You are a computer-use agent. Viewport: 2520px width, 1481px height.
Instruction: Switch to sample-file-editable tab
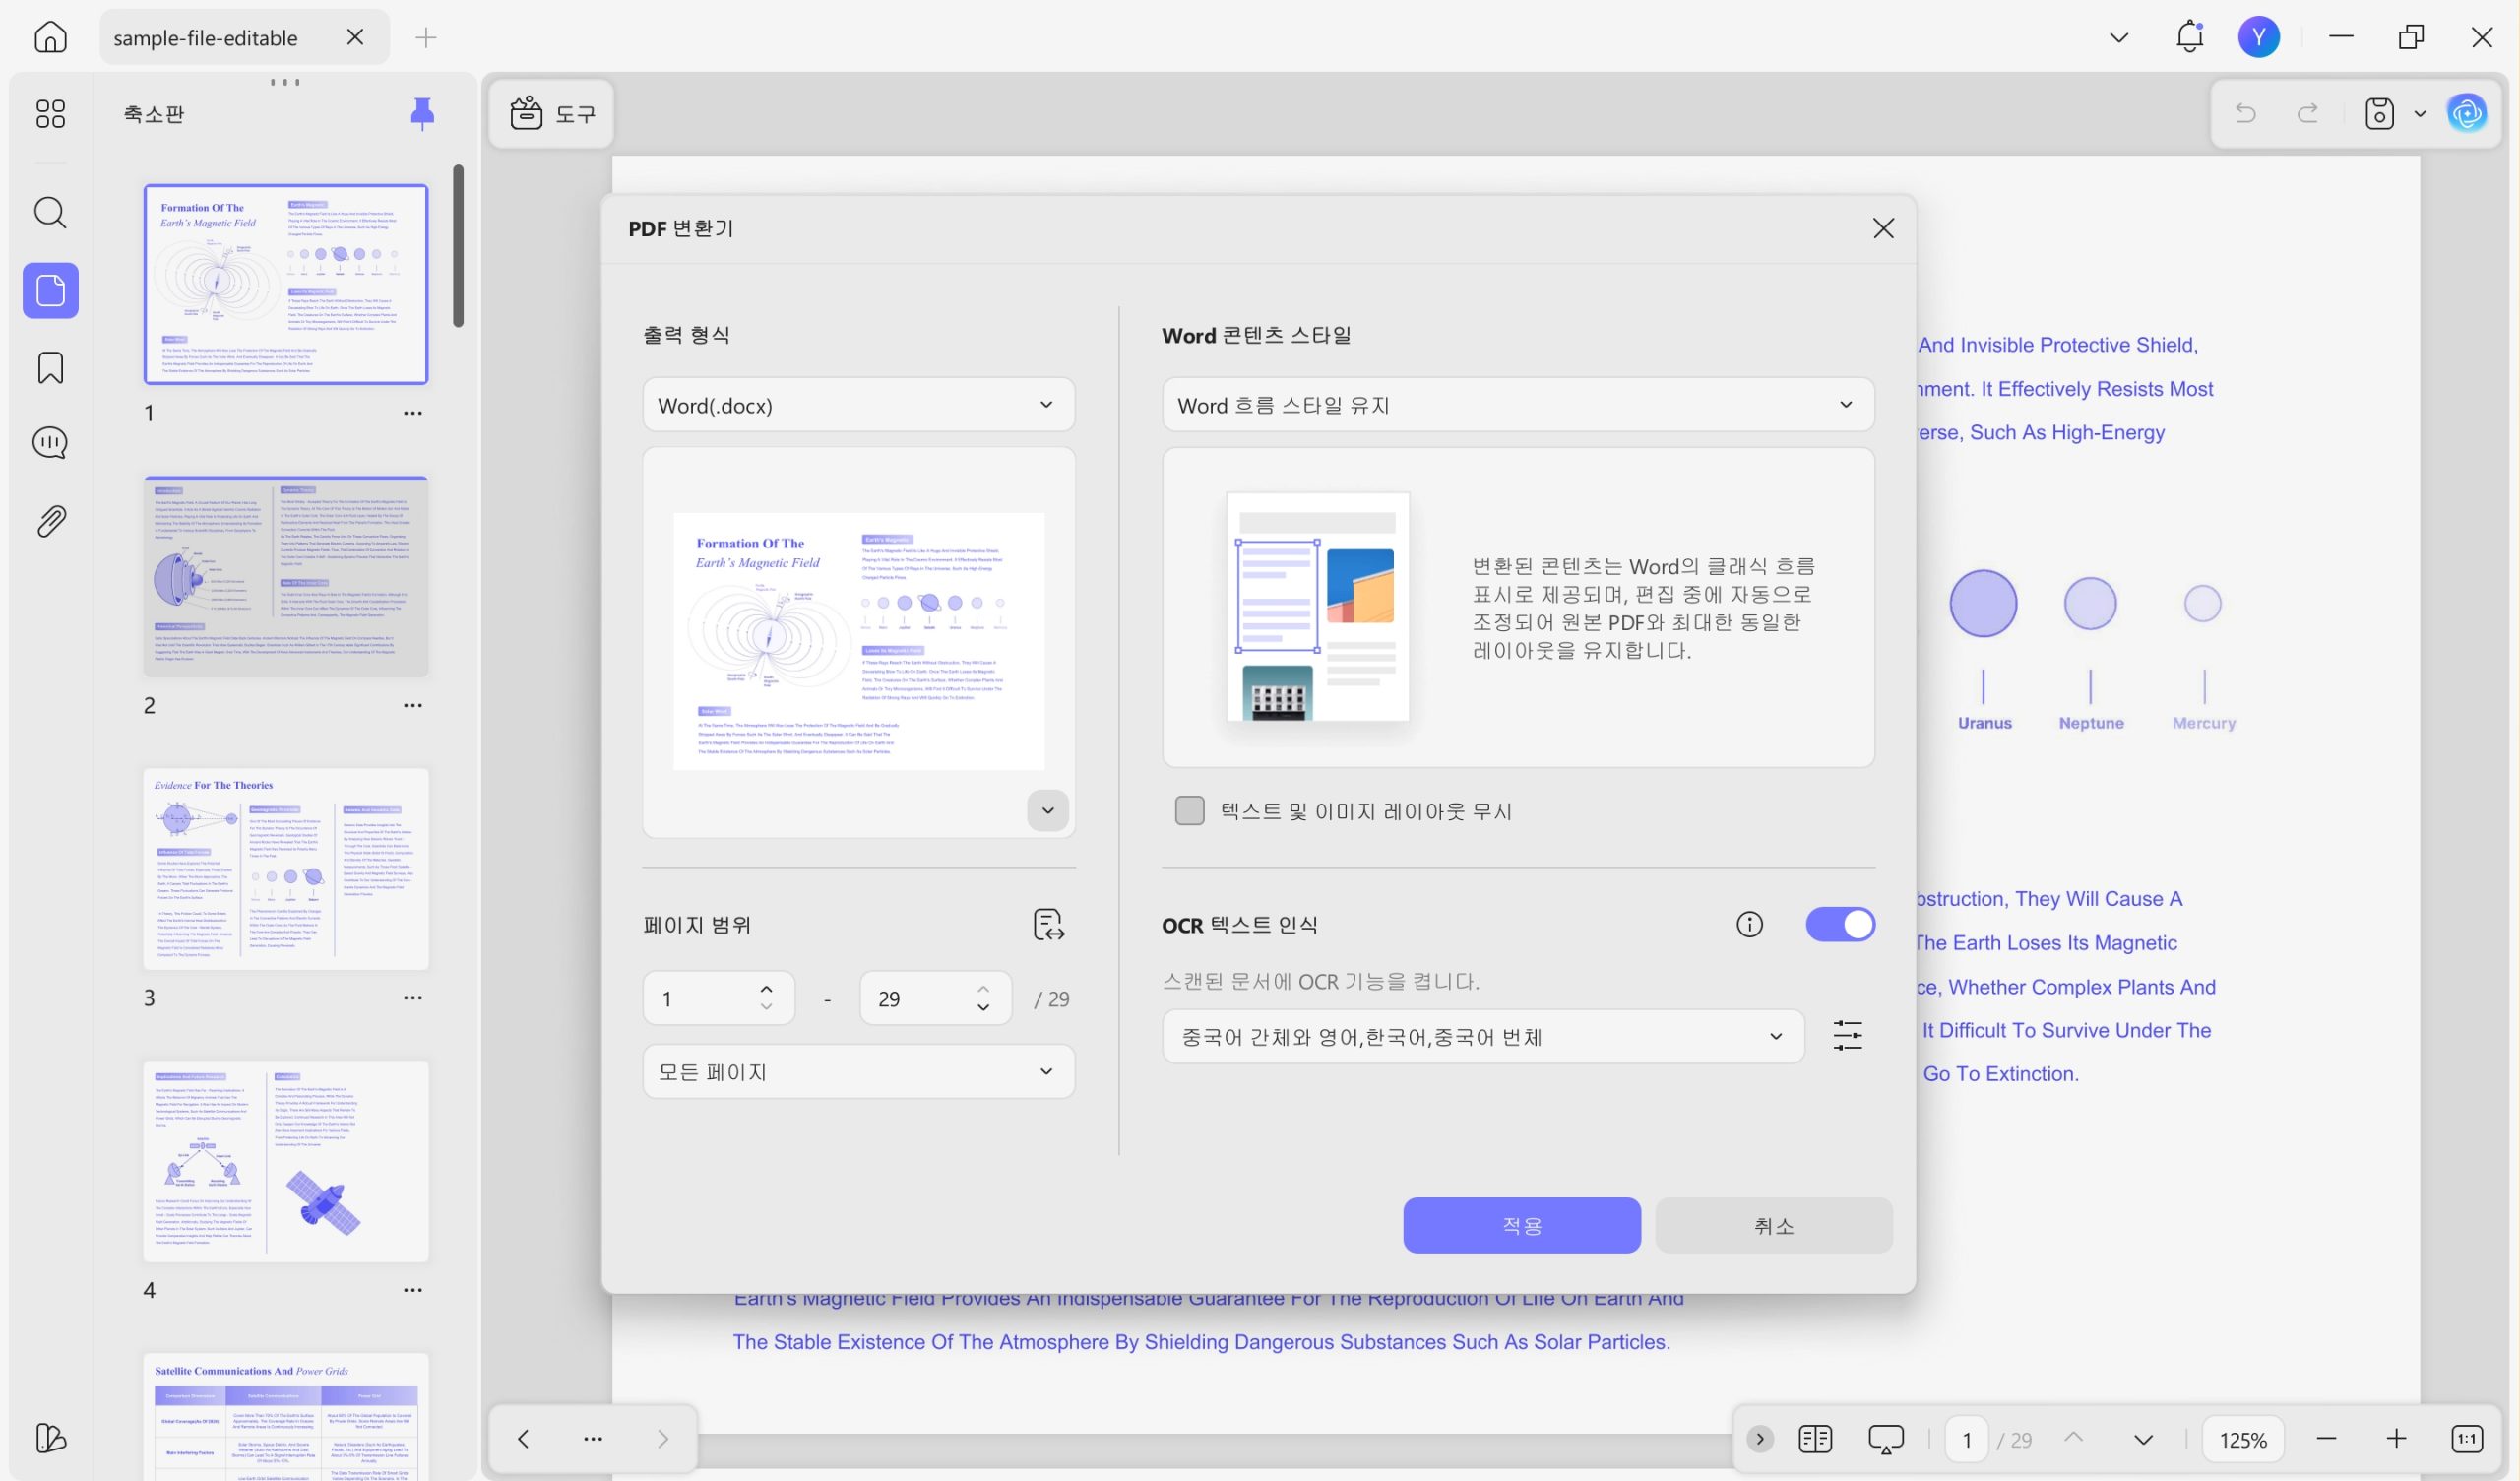(x=206, y=38)
